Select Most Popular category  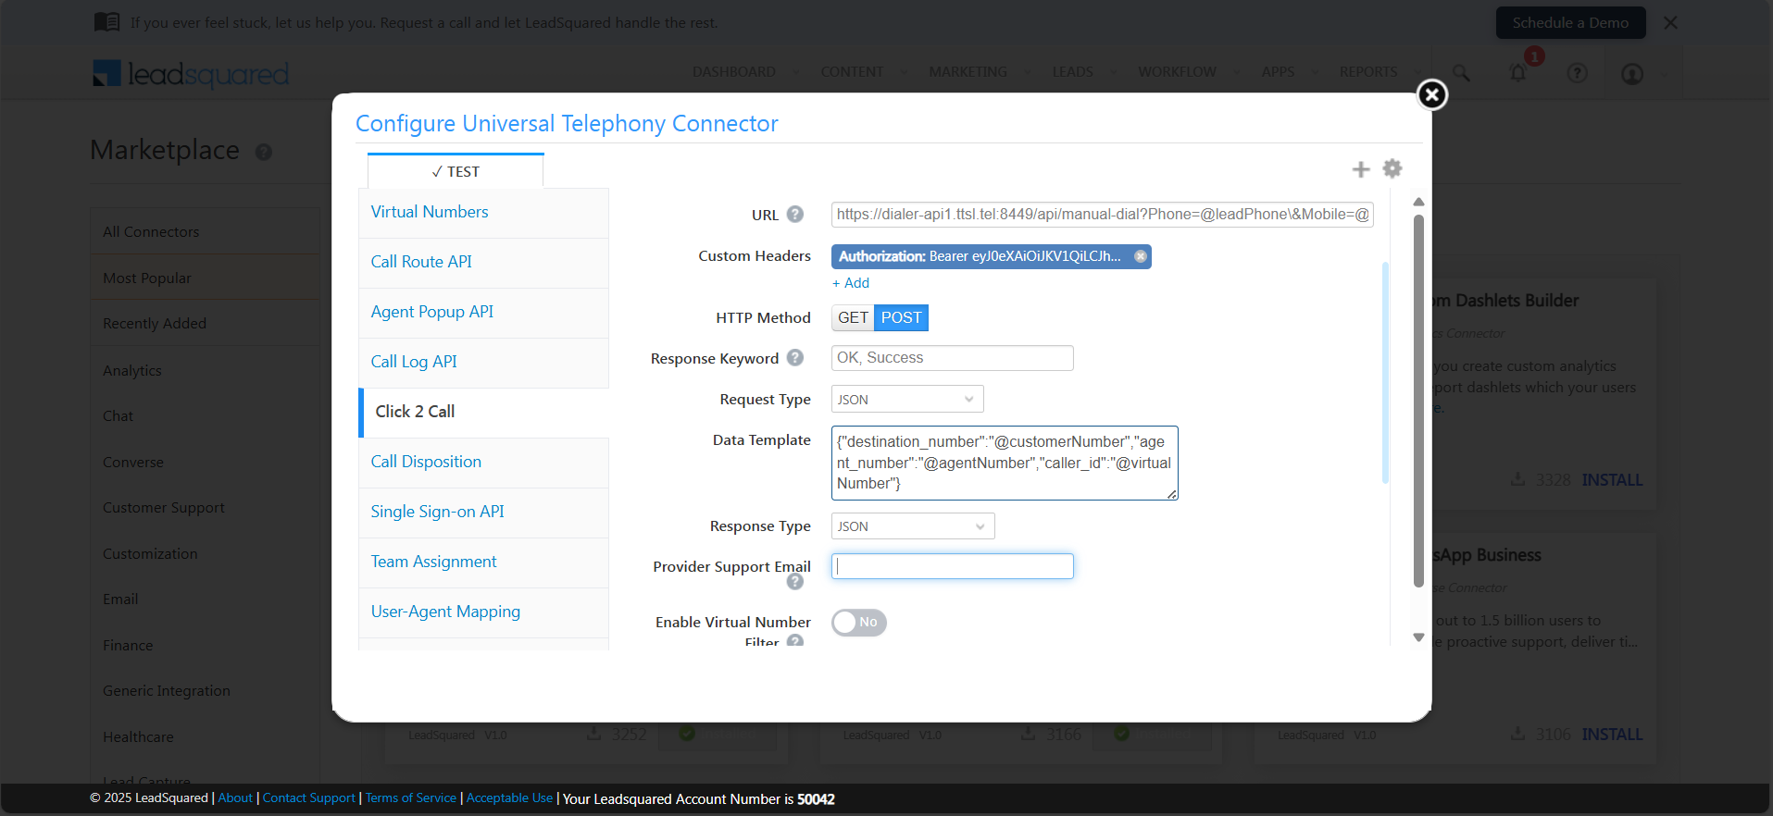[x=205, y=278]
